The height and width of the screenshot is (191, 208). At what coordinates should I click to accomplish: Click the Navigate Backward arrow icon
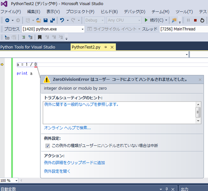tap(7, 20)
